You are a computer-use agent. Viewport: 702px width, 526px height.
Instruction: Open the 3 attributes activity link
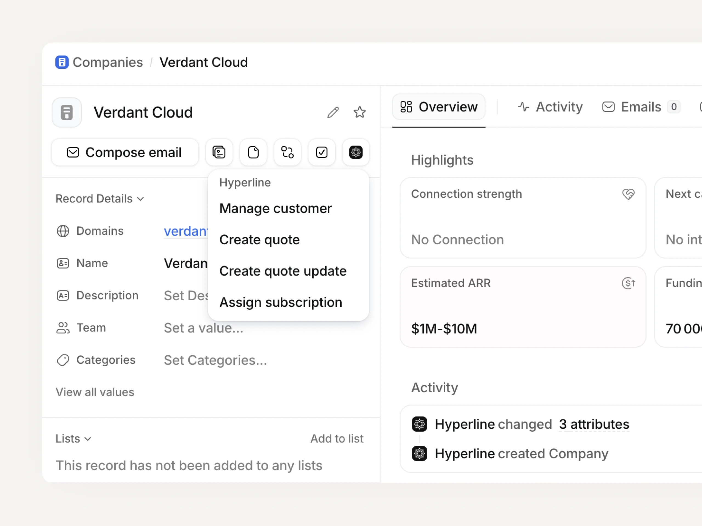[594, 424]
